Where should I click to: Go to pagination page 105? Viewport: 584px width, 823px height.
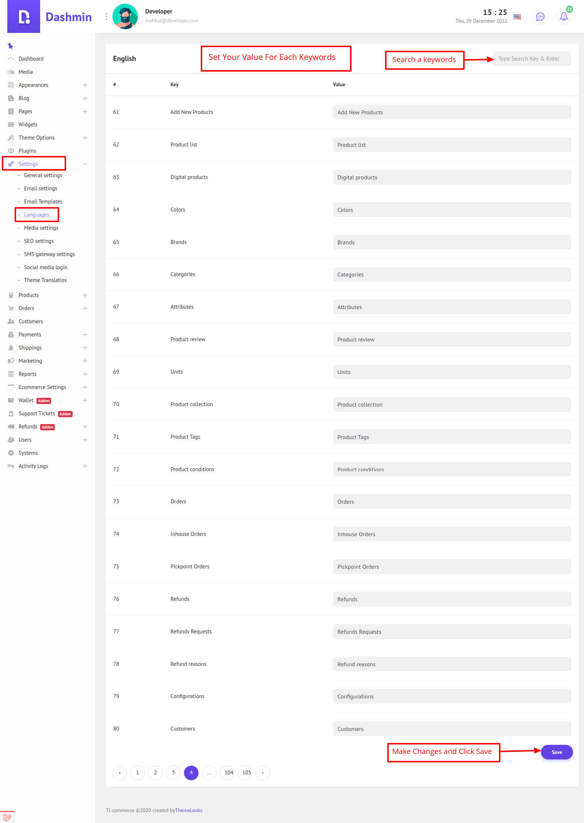247,773
